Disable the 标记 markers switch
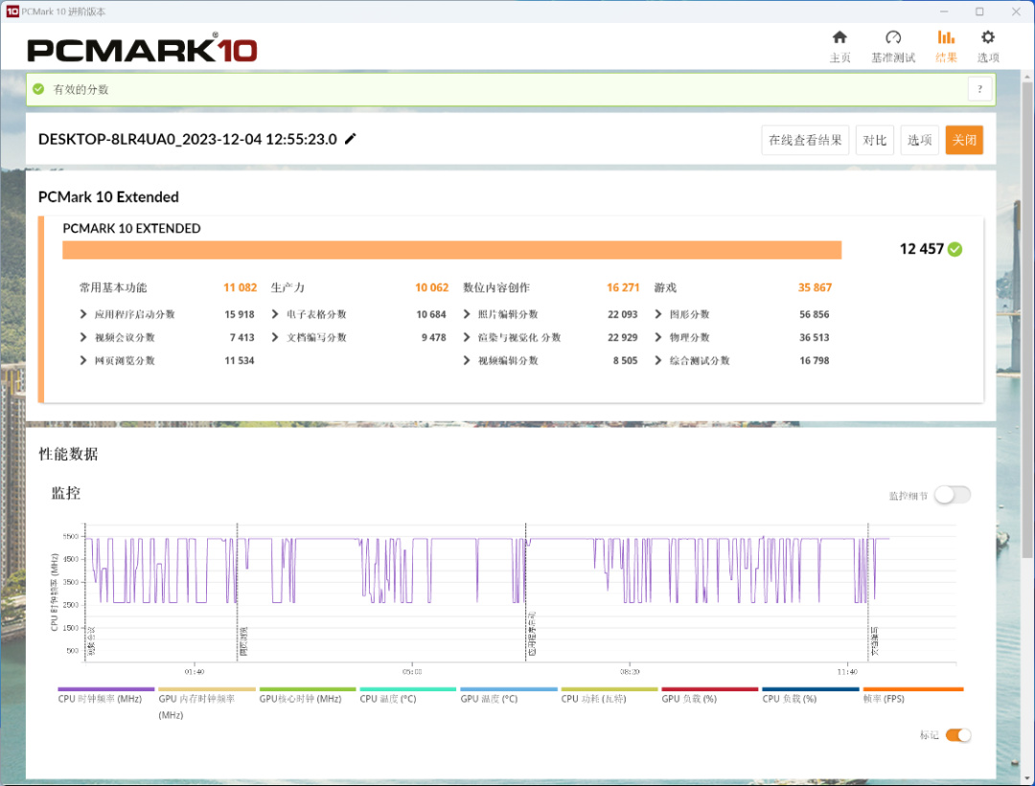 957,734
